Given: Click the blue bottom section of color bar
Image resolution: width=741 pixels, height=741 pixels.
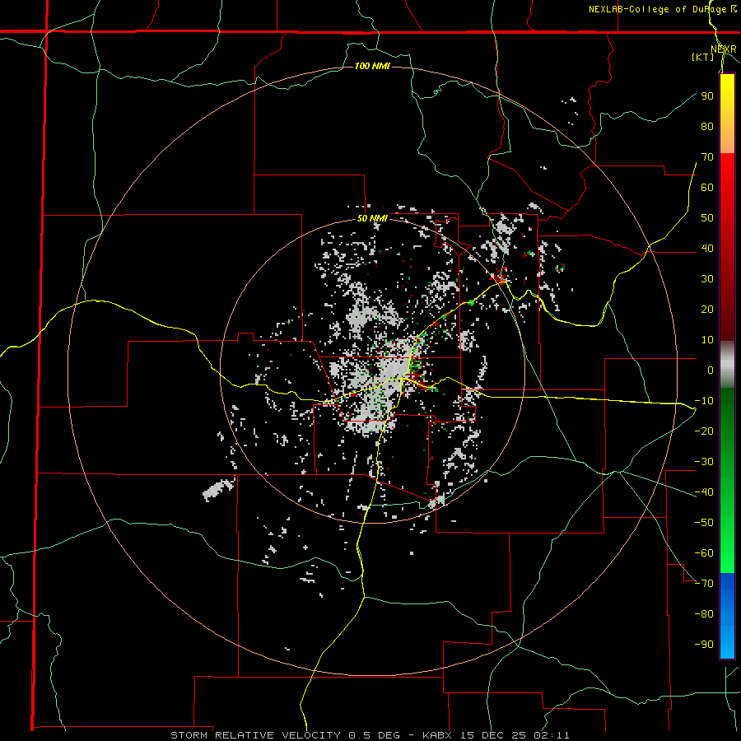Looking at the screenshot, I should [727, 615].
